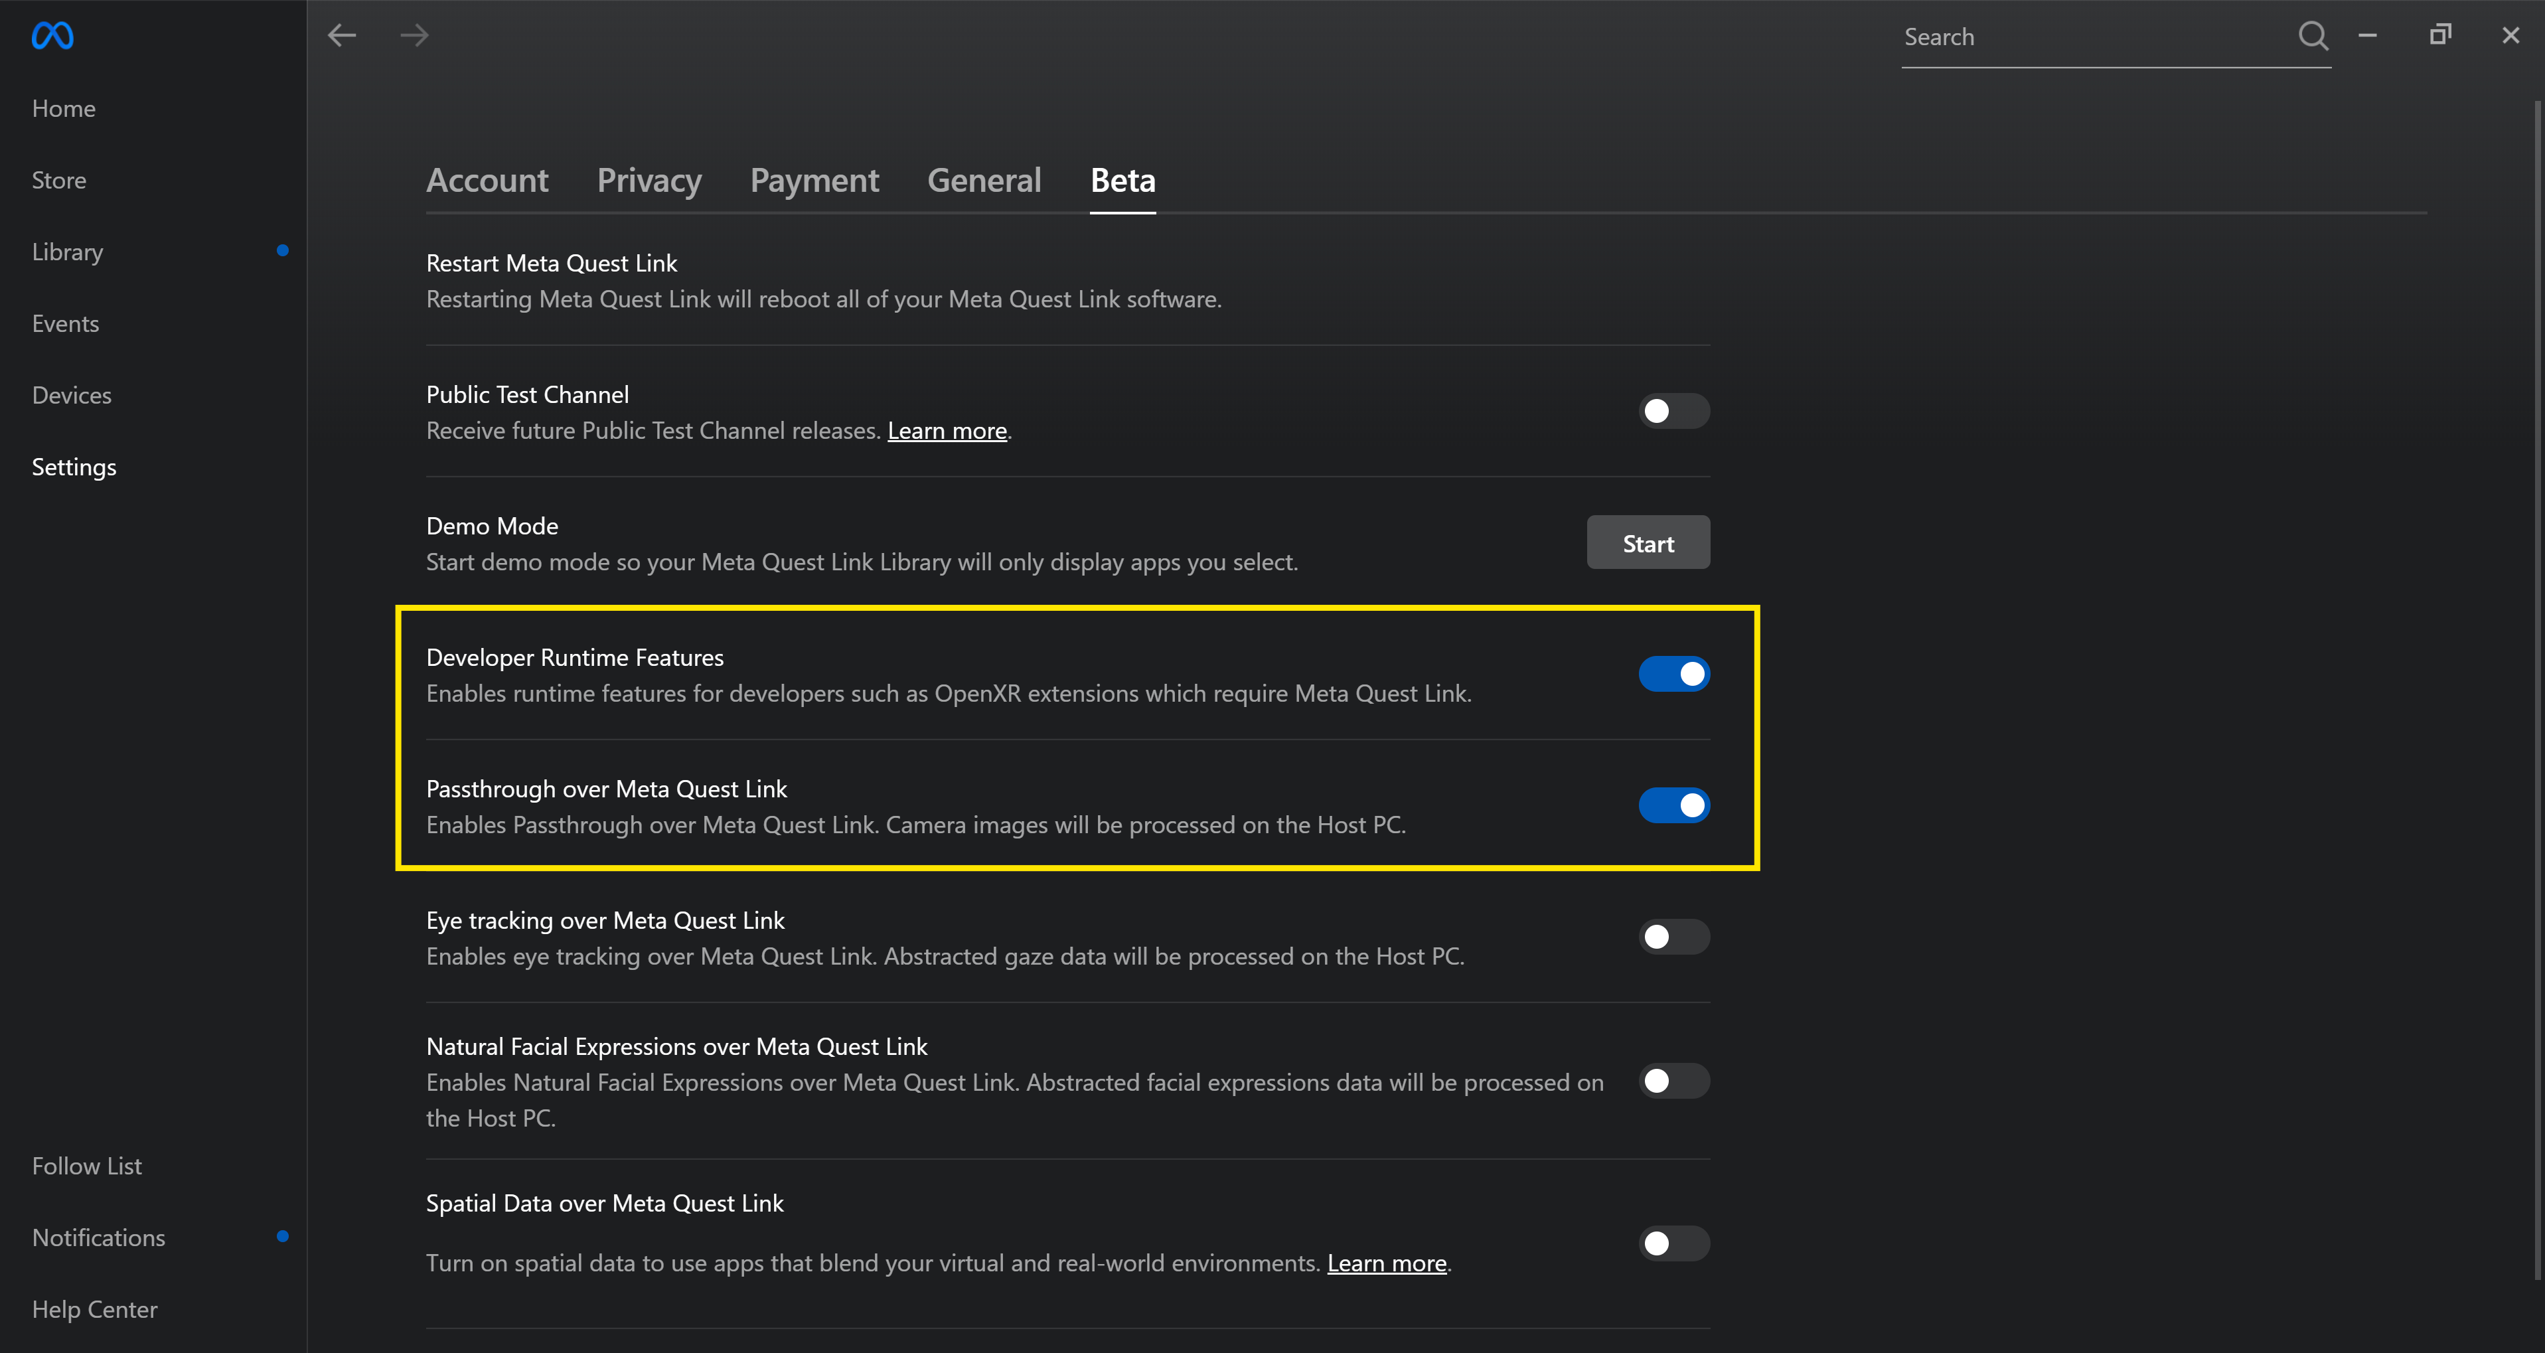Go back with the left arrow

pyautogui.click(x=342, y=36)
